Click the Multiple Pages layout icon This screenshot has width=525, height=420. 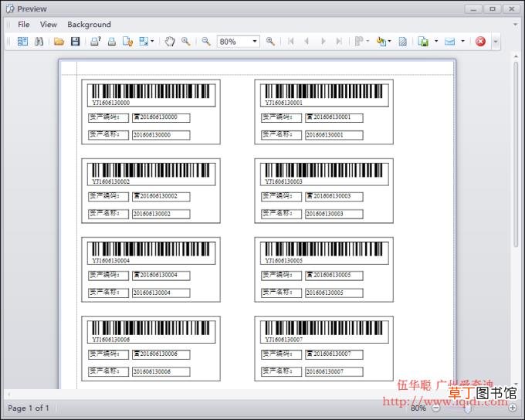[x=359, y=42]
